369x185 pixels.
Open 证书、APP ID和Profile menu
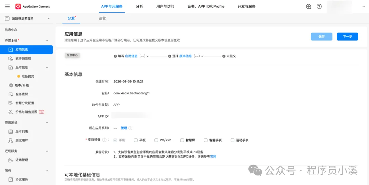click(206, 6)
